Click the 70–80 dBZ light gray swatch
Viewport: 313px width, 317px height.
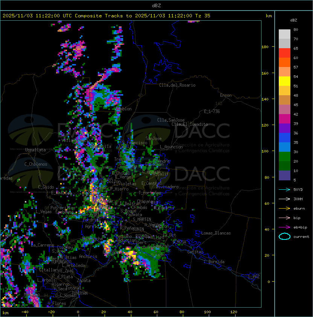[x=284, y=34]
